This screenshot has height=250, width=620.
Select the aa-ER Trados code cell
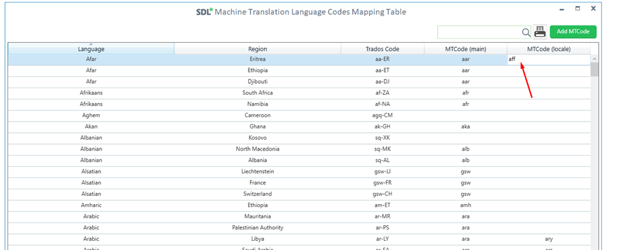click(383, 60)
